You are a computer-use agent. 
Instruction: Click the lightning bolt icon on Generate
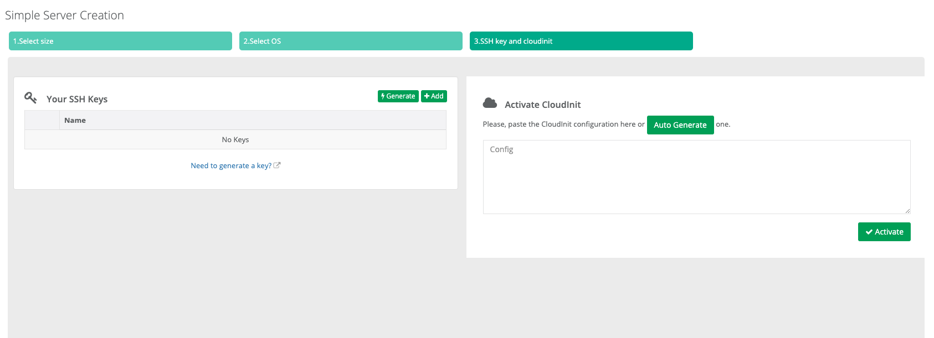[x=383, y=96]
